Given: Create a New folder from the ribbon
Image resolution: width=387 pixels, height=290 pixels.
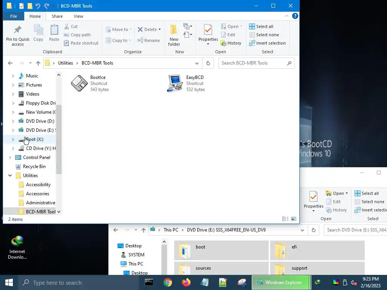Looking at the screenshot, I should pyautogui.click(x=174, y=35).
